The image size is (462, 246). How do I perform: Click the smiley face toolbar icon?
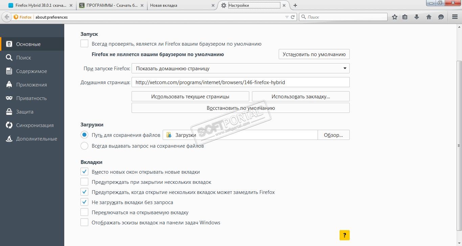coord(441,17)
